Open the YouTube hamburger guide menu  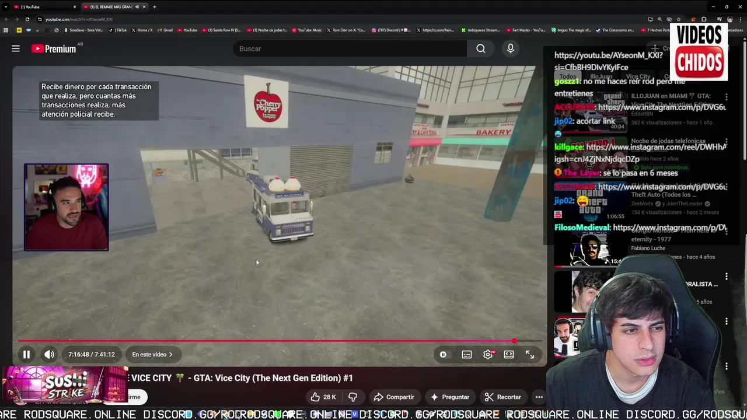pos(16,48)
